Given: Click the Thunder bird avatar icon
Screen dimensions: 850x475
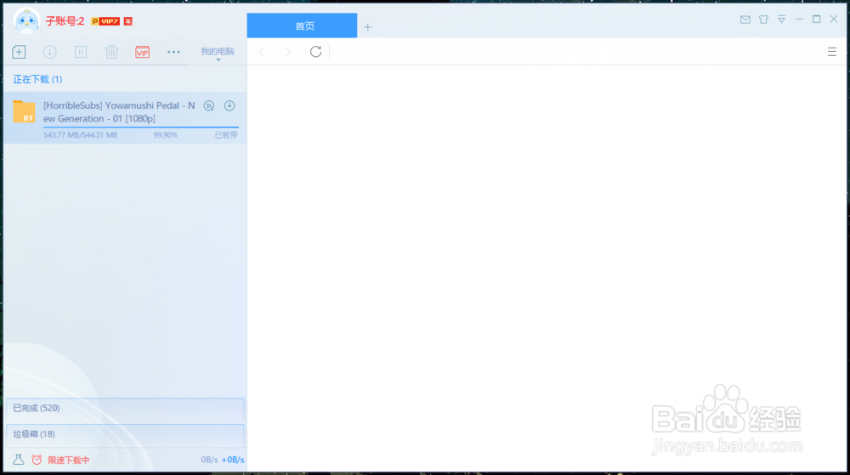Looking at the screenshot, I should coord(26,21).
